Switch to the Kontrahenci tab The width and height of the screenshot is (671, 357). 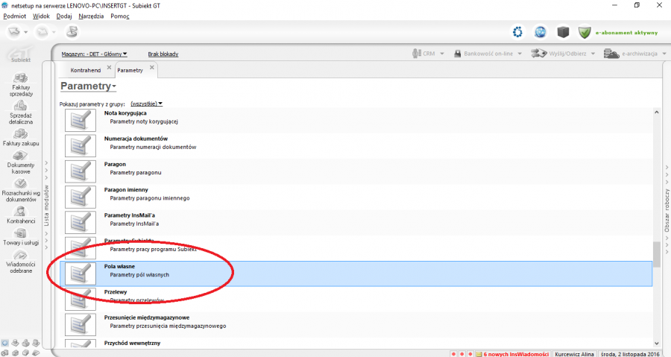pyautogui.click(x=86, y=70)
